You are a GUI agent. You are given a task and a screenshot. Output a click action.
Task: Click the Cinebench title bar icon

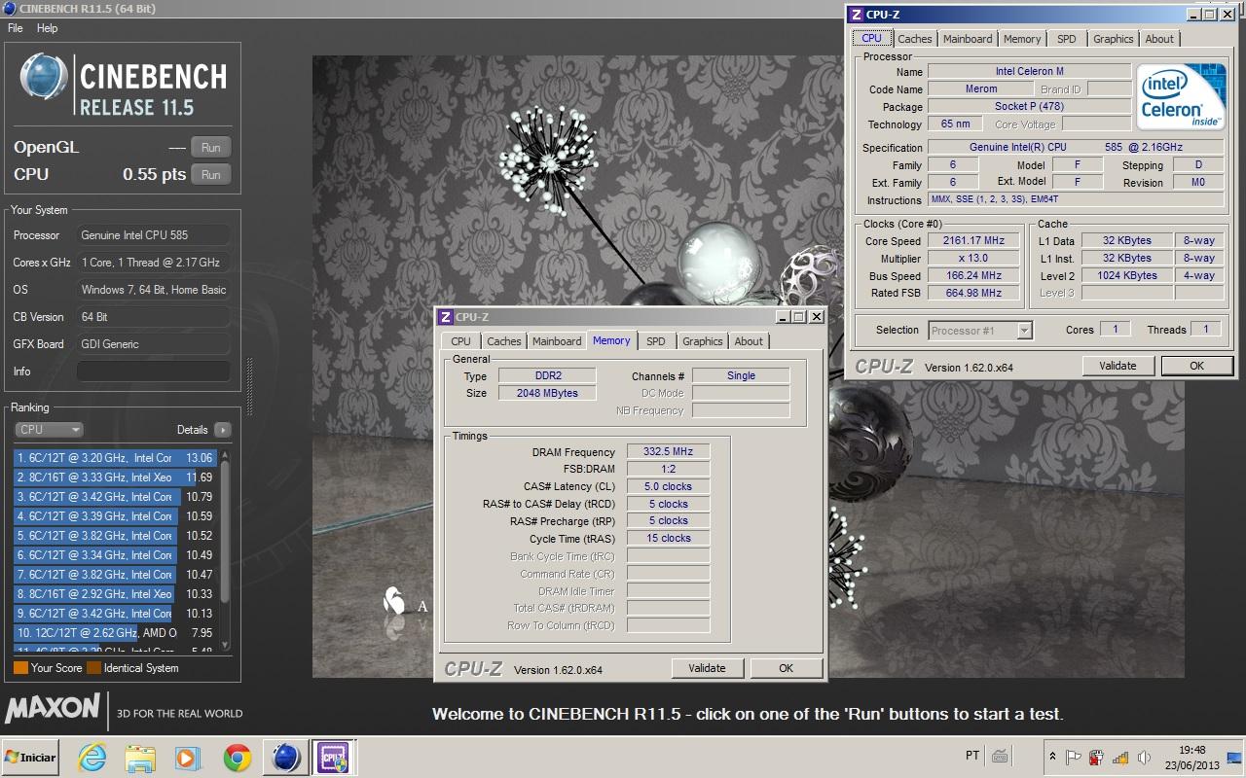click(10, 9)
